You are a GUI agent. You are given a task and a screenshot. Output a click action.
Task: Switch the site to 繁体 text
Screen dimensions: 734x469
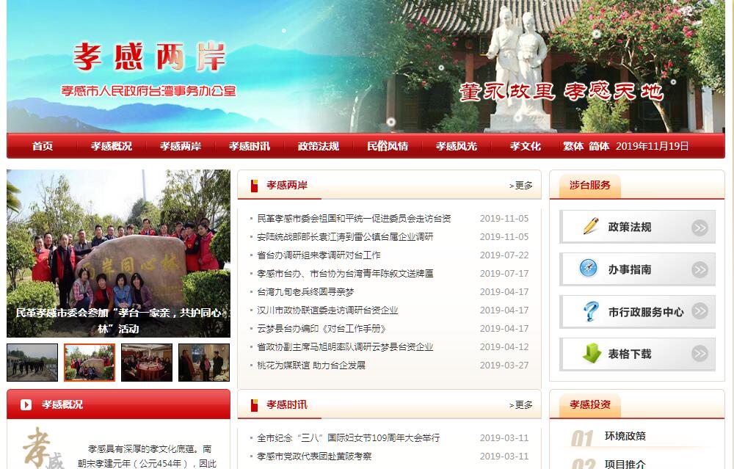pos(573,146)
